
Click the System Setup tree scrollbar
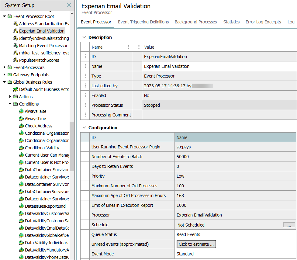(x=72, y=146)
